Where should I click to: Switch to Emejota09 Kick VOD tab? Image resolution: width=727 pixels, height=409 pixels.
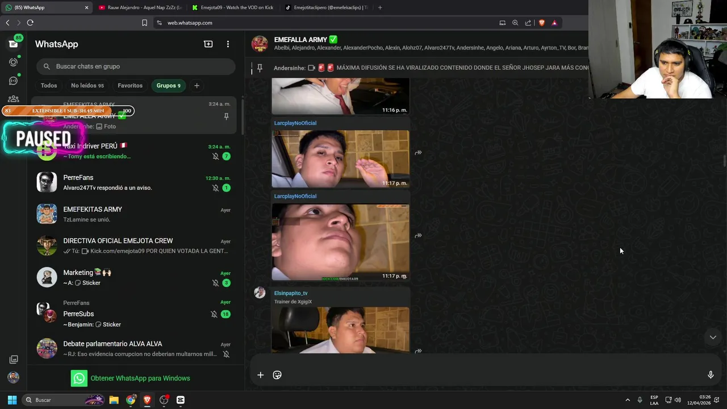(x=233, y=7)
